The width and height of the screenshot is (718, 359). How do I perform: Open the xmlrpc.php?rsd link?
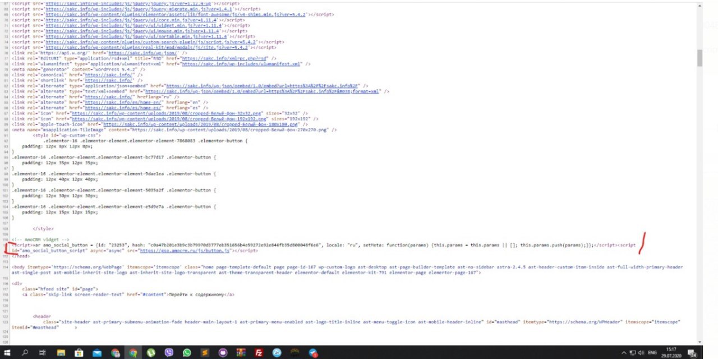point(225,58)
